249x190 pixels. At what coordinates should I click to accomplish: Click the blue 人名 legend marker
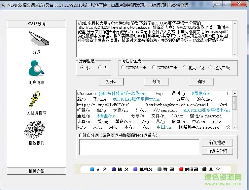pos(92,169)
